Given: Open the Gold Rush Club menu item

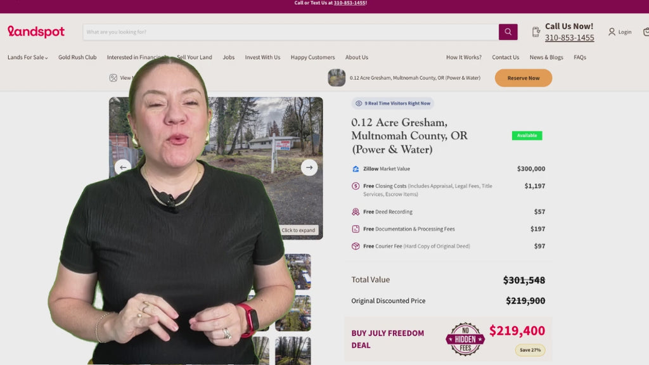Looking at the screenshot, I should tap(77, 57).
